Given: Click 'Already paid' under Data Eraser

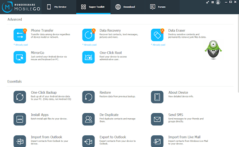Looking at the screenshot, I should (x=158, y=45).
